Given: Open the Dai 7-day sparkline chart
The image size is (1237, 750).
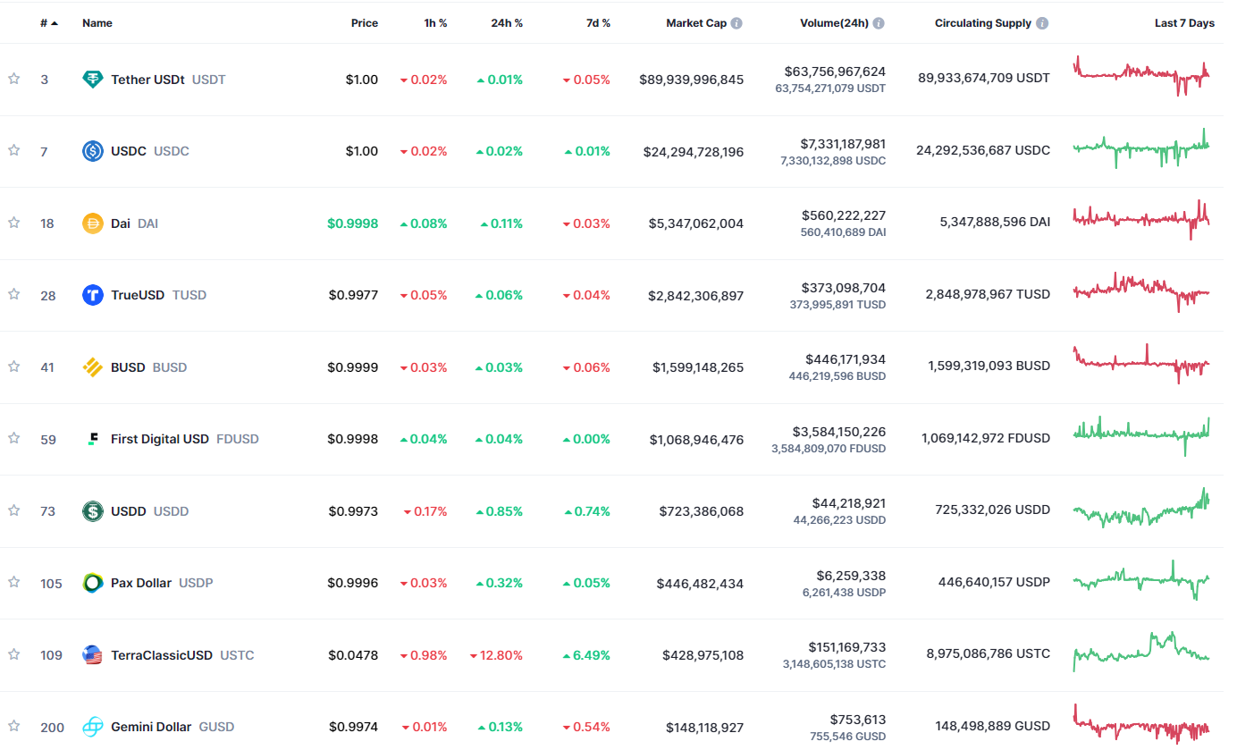Looking at the screenshot, I should (1141, 220).
